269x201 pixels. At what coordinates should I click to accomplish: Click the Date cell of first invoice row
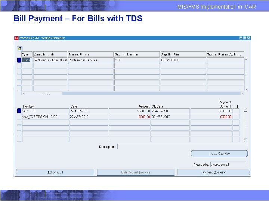tap(89, 111)
